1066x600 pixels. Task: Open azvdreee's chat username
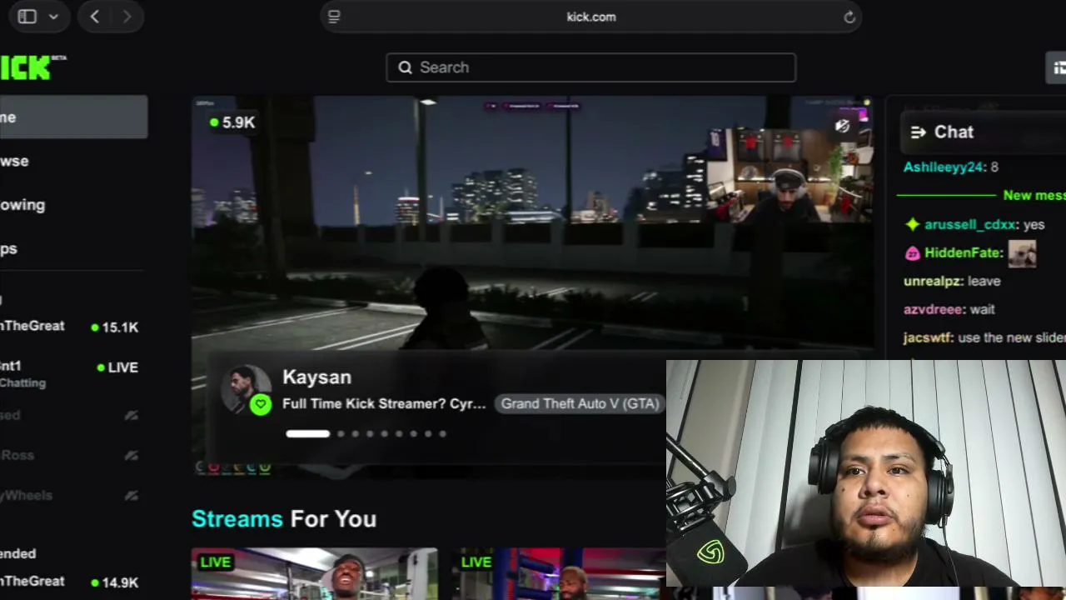point(933,309)
